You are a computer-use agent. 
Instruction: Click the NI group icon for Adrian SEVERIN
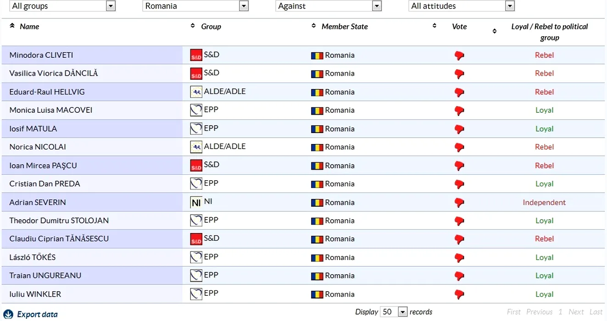196,202
